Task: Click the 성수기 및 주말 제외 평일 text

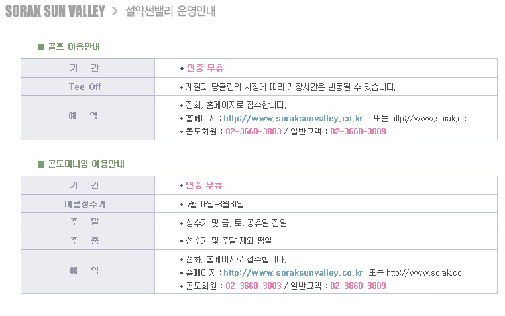Action: point(229,240)
